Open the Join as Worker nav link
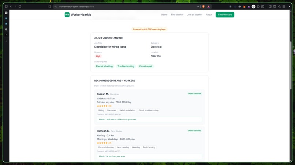Screen dimensions: 295x165 coord(195,15)
